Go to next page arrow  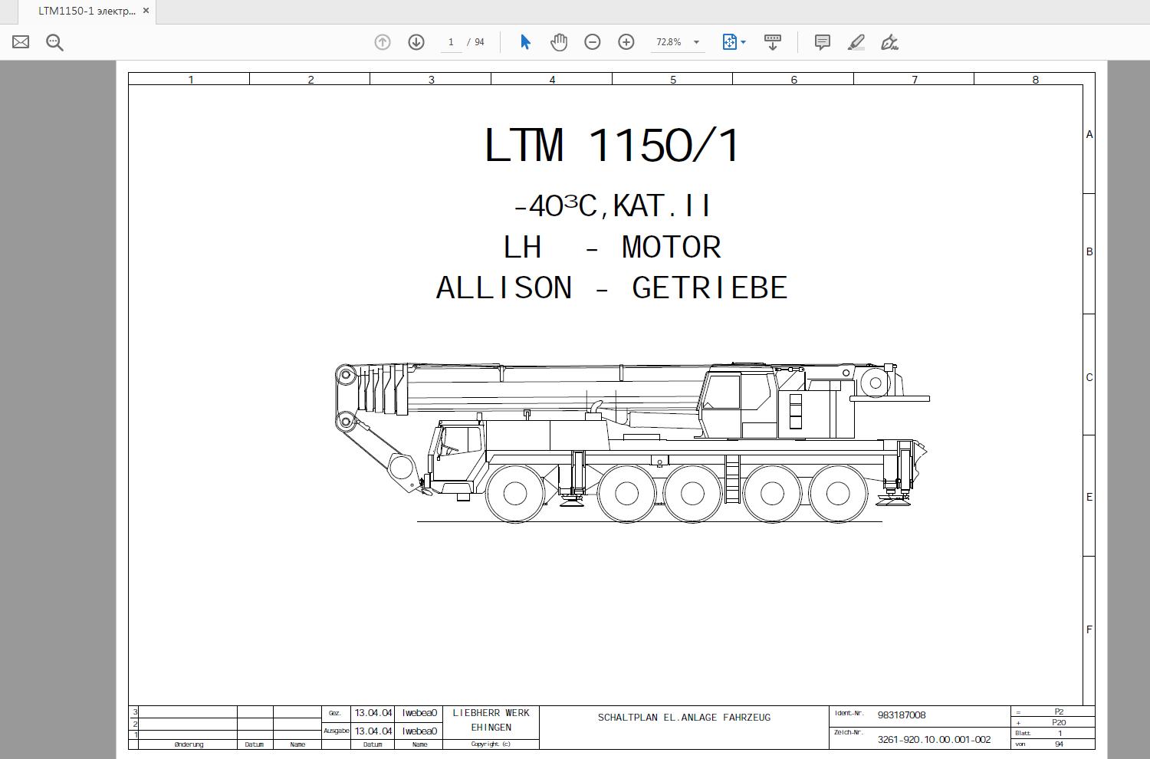tap(416, 42)
